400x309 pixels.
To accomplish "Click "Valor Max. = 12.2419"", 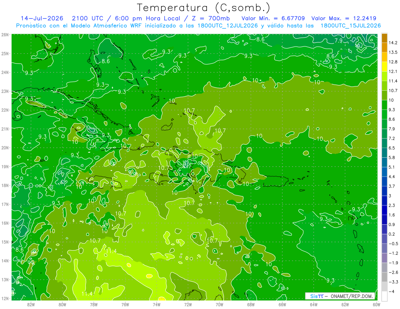I will [344, 18].
